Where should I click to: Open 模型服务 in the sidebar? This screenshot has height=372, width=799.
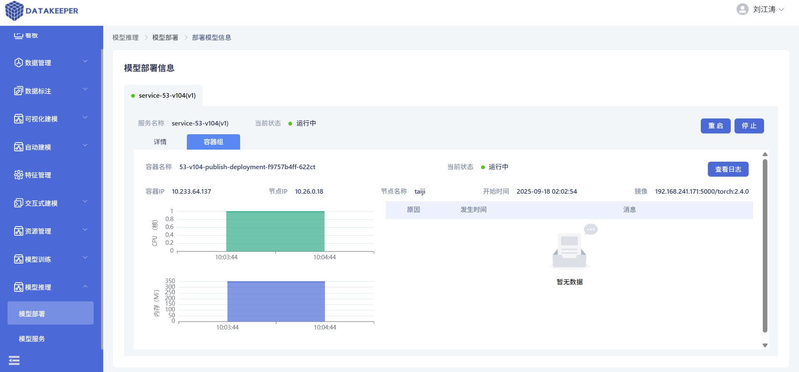tap(32, 339)
